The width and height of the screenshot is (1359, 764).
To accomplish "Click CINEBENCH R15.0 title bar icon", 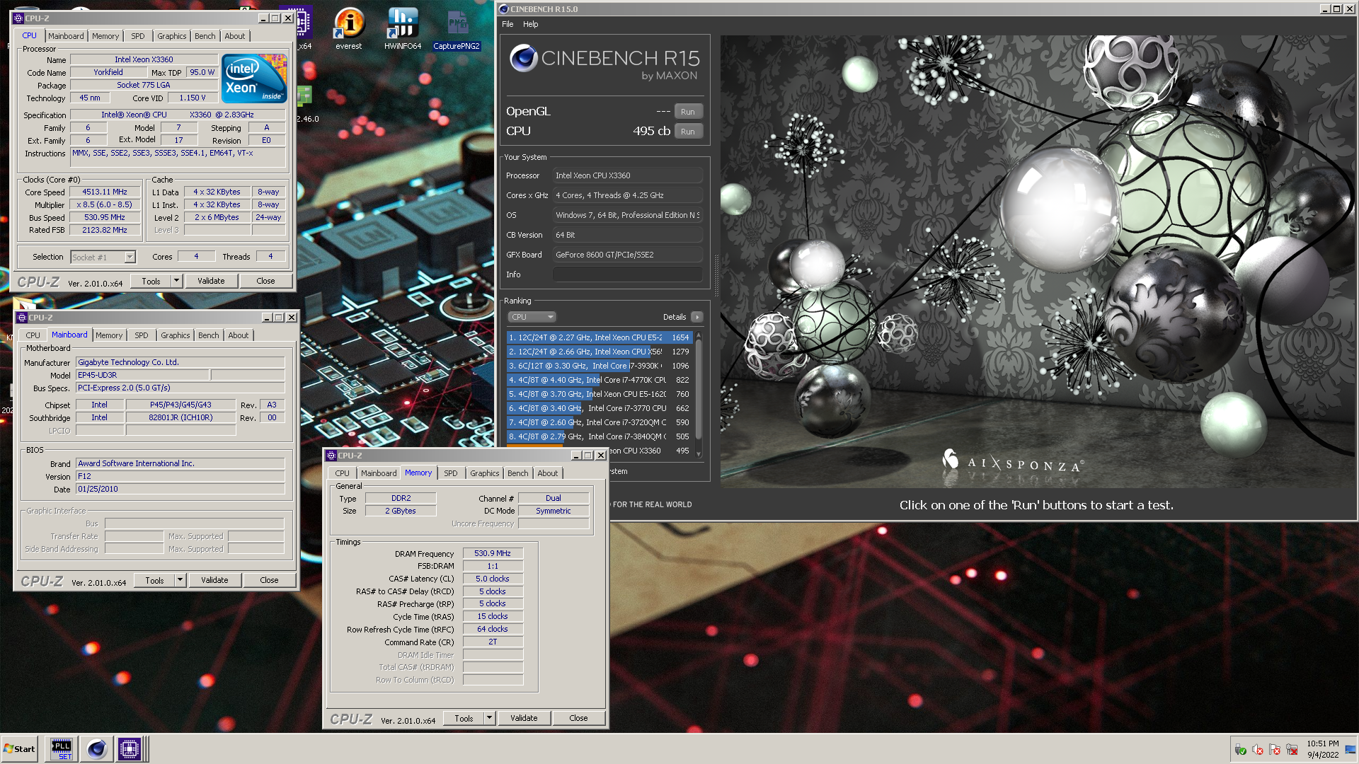I will point(504,9).
